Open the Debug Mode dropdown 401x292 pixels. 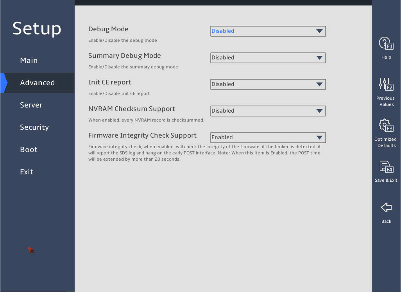[x=268, y=31]
